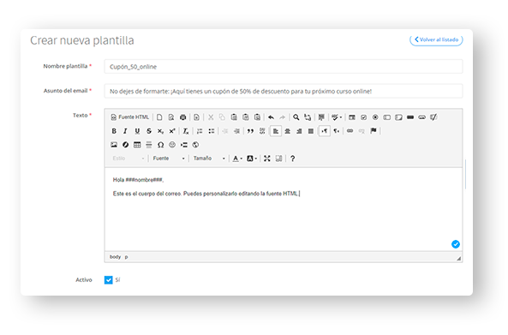Insert a hyperlink with Link icon
The height and width of the screenshot is (335, 508).
(x=350, y=131)
